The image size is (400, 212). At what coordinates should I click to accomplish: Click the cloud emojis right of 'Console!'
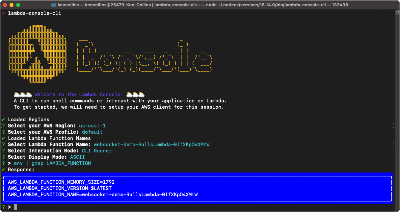coord(135,94)
